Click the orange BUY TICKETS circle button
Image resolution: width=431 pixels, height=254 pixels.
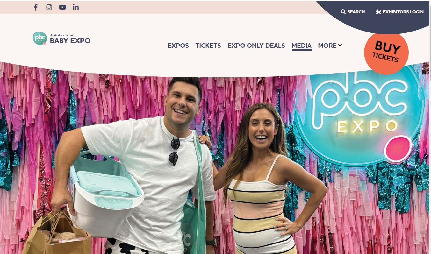tap(386, 52)
